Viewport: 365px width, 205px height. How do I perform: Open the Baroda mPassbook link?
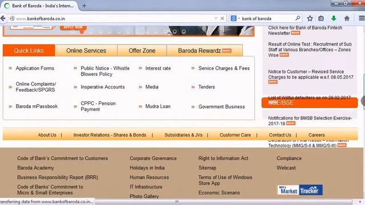tap(36, 106)
